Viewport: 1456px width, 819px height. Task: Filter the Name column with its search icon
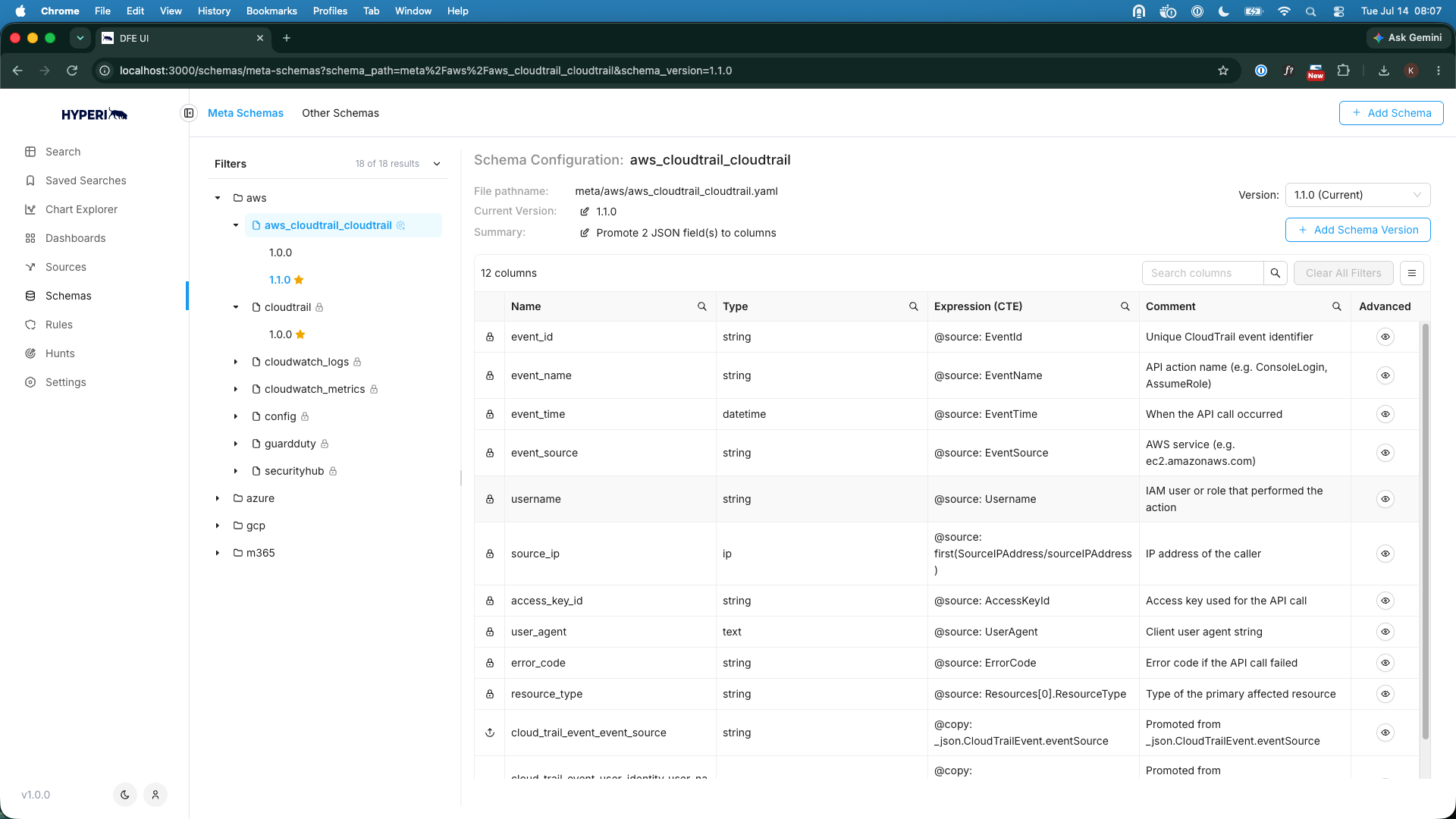[702, 306]
